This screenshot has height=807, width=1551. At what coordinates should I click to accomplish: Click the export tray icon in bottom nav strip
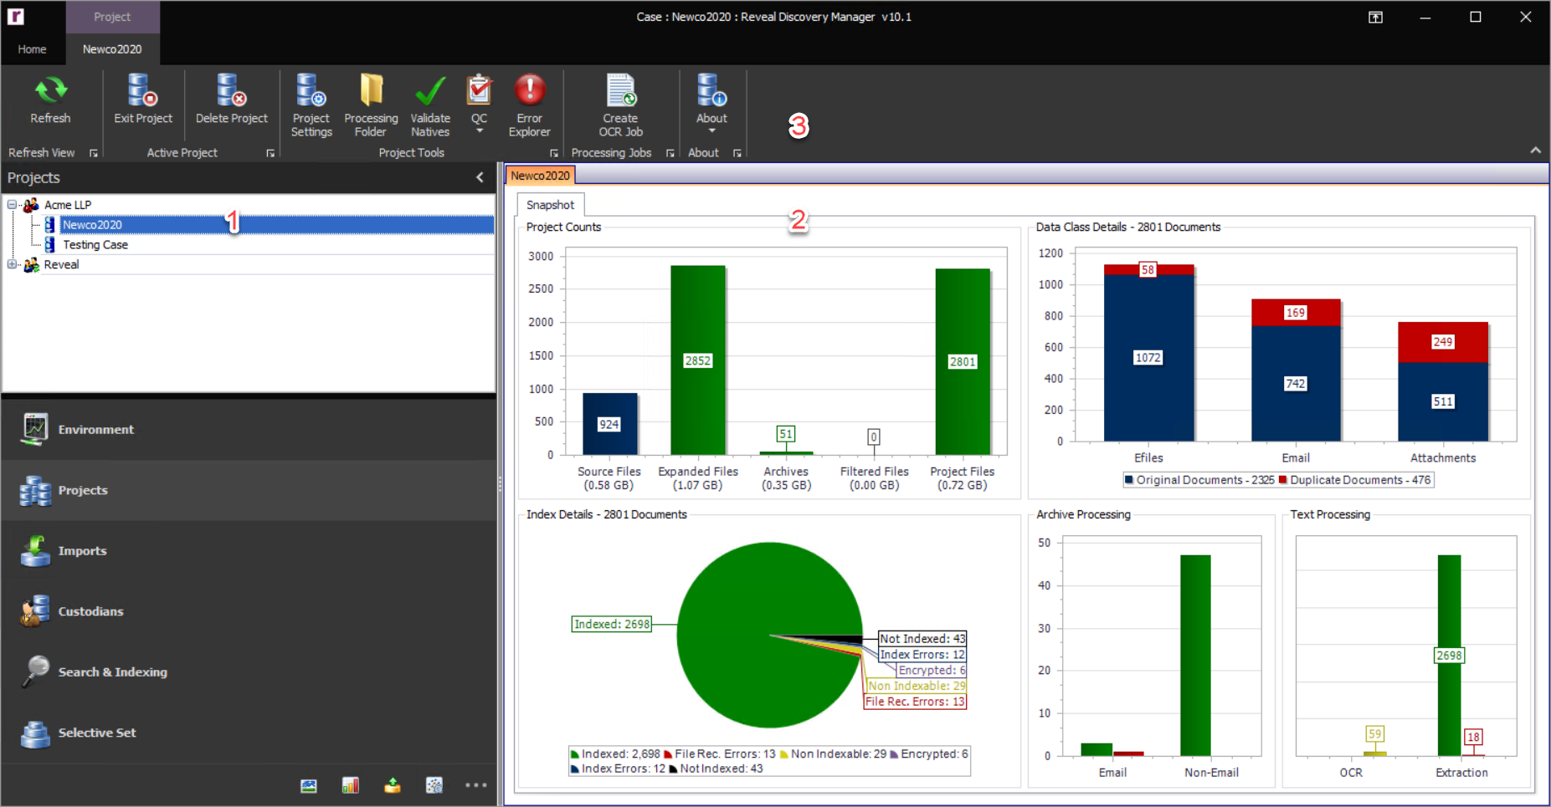click(x=393, y=785)
